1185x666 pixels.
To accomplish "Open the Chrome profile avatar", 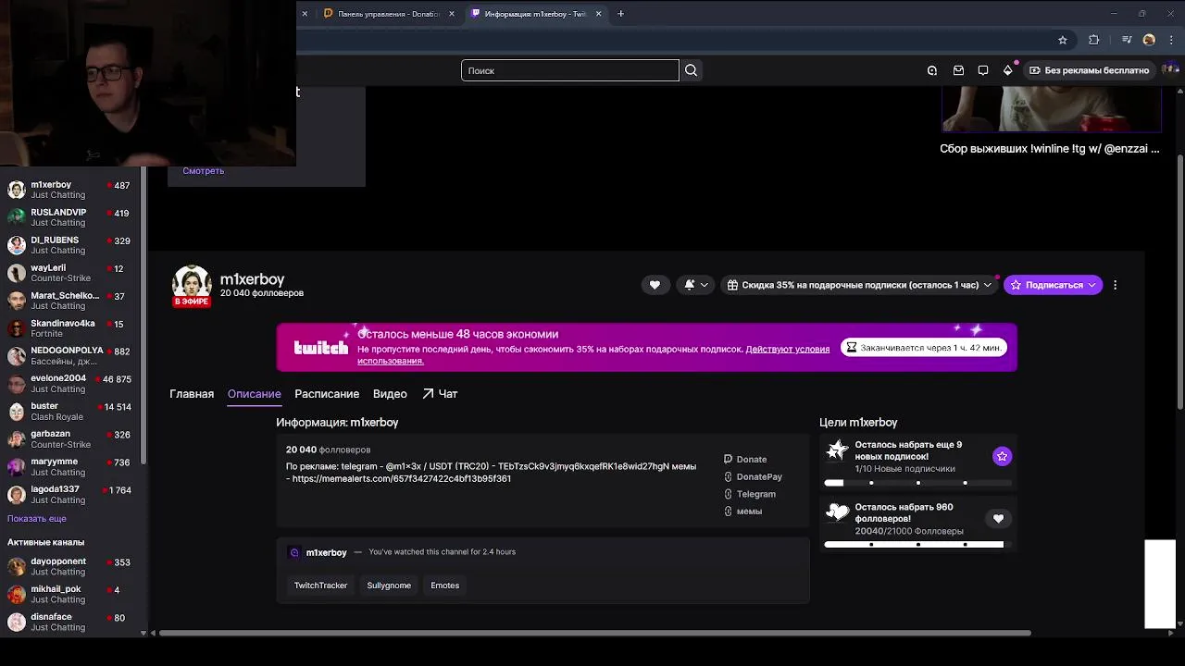I will (1149, 40).
